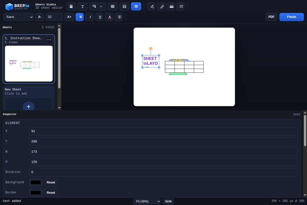Click the font size field showing 32
The height and width of the screenshot is (205, 307).
pyautogui.click(x=54, y=17)
